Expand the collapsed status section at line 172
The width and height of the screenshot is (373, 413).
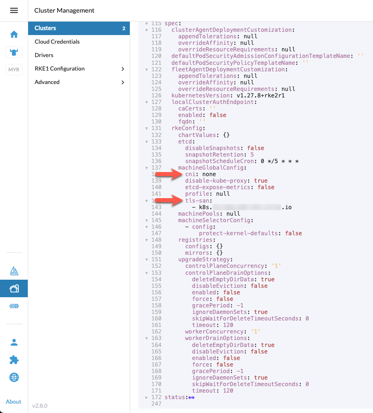(x=147, y=397)
